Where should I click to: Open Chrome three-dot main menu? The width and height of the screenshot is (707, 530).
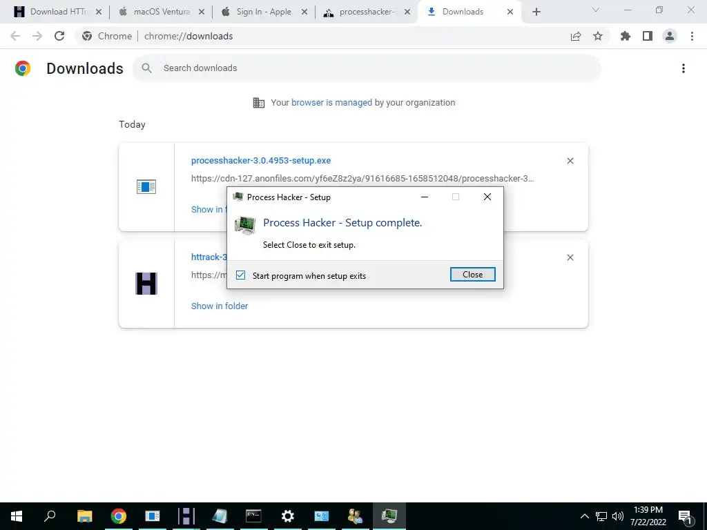(692, 36)
